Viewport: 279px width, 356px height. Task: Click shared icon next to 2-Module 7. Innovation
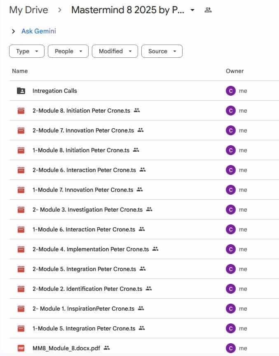click(141, 130)
